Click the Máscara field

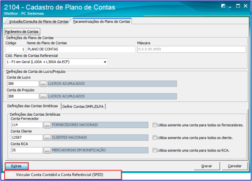coord(192,49)
